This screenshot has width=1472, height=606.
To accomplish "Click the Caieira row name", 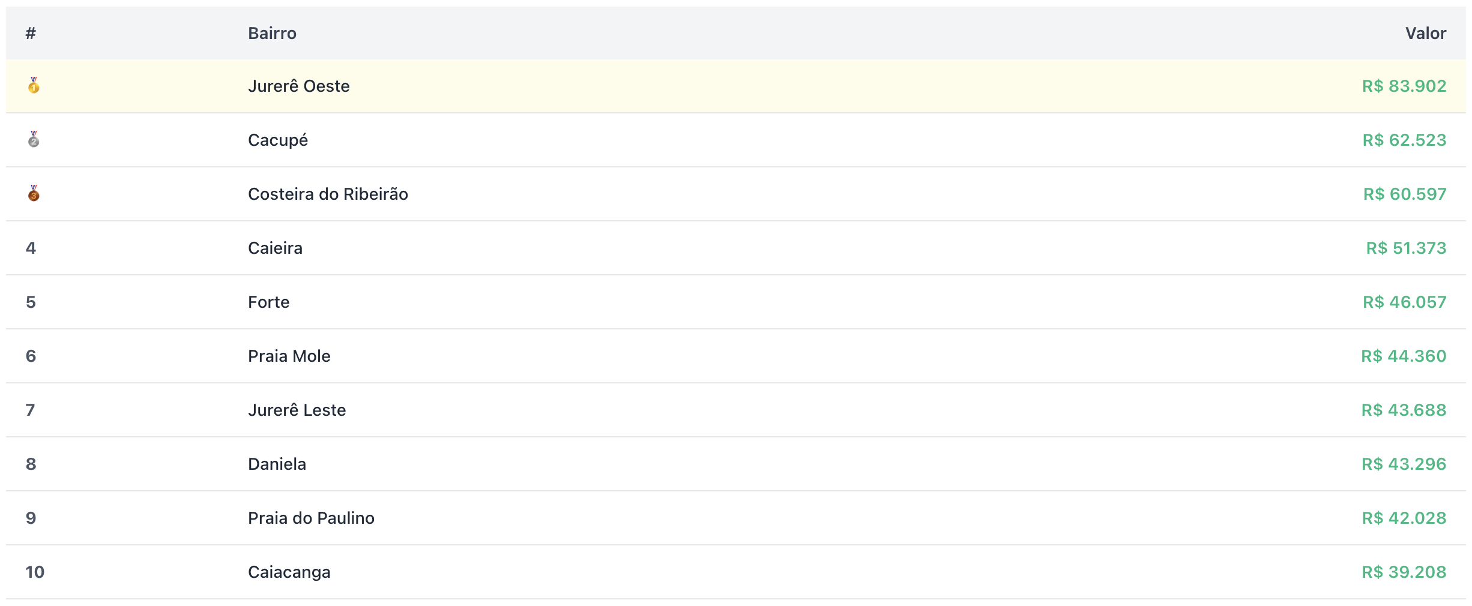I will (x=275, y=248).
